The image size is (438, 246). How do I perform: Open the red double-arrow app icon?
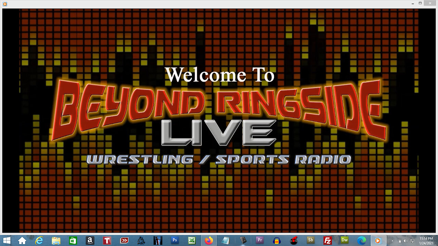point(124,241)
